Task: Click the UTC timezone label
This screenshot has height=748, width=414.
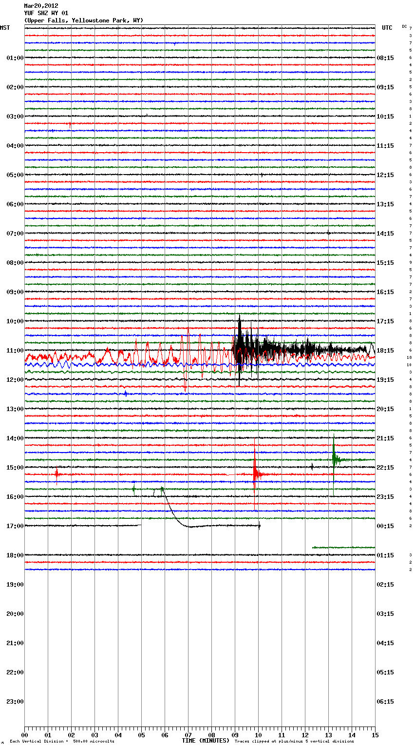Action: point(387,28)
